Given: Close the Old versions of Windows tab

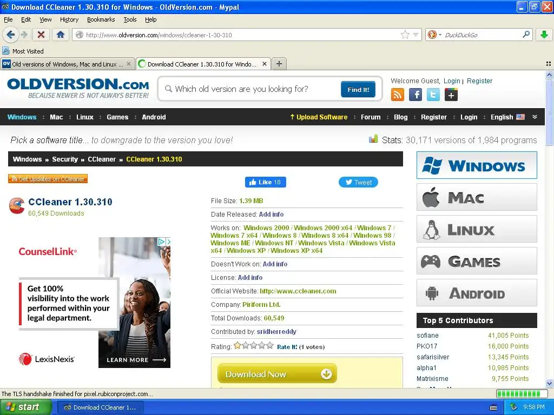Looking at the screenshot, I should tap(129, 64).
